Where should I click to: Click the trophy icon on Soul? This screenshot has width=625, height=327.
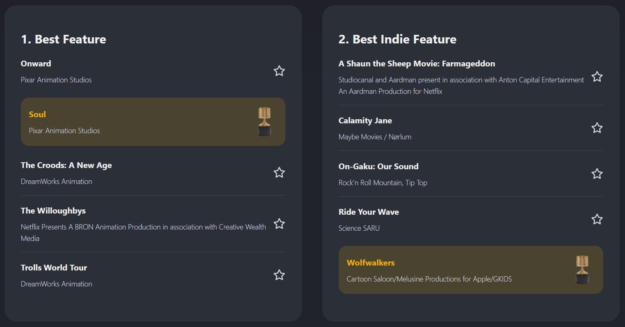pos(265,122)
